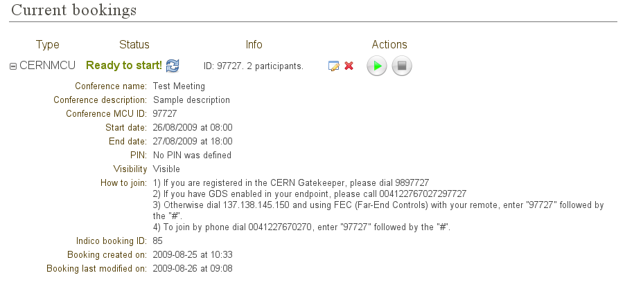Delete booking with red X icon
Viewport: 625px width, 282px height.
[x=349, y=66]
